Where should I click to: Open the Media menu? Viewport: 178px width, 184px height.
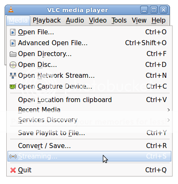pyautogui.click(x=18, y=20)
